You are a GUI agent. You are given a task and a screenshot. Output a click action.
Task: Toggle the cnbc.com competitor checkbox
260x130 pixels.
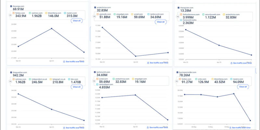(202, 79)
